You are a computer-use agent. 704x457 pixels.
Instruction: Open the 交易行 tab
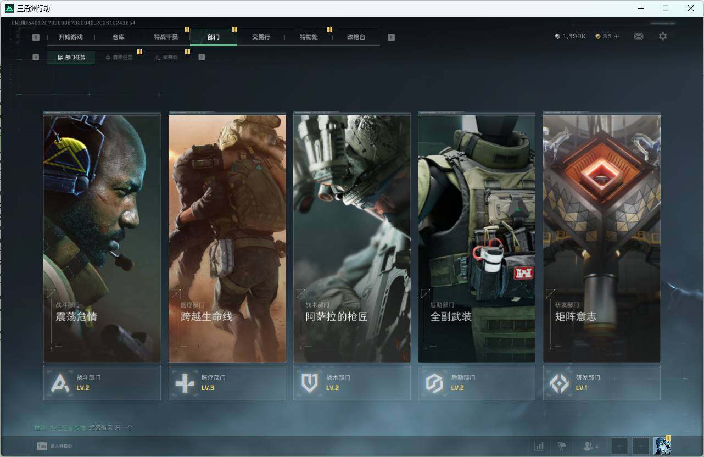[x=261, y=37]
